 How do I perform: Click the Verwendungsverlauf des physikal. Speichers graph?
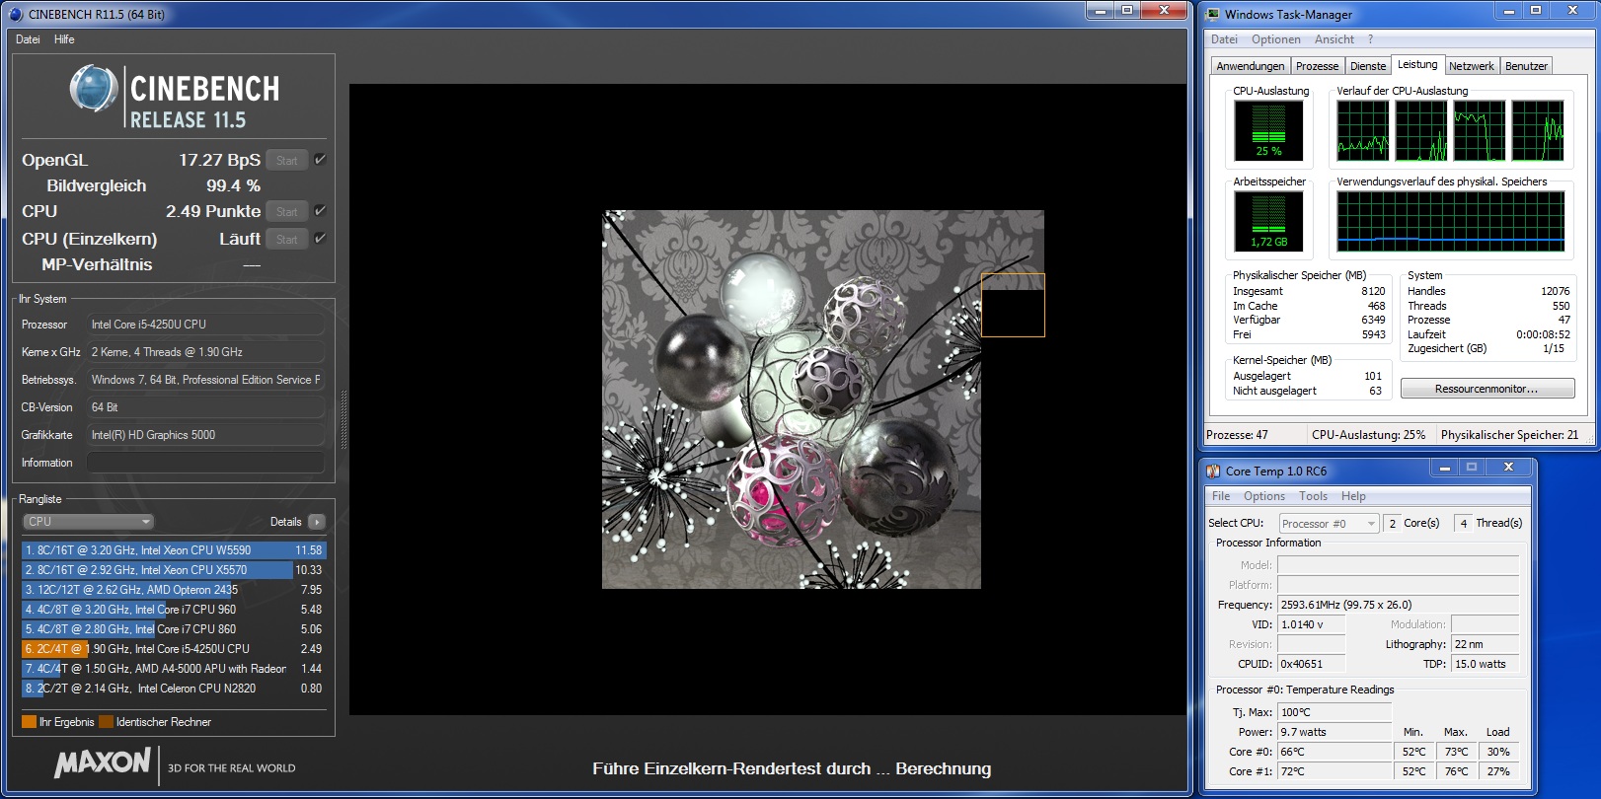tap(1450, 221)
